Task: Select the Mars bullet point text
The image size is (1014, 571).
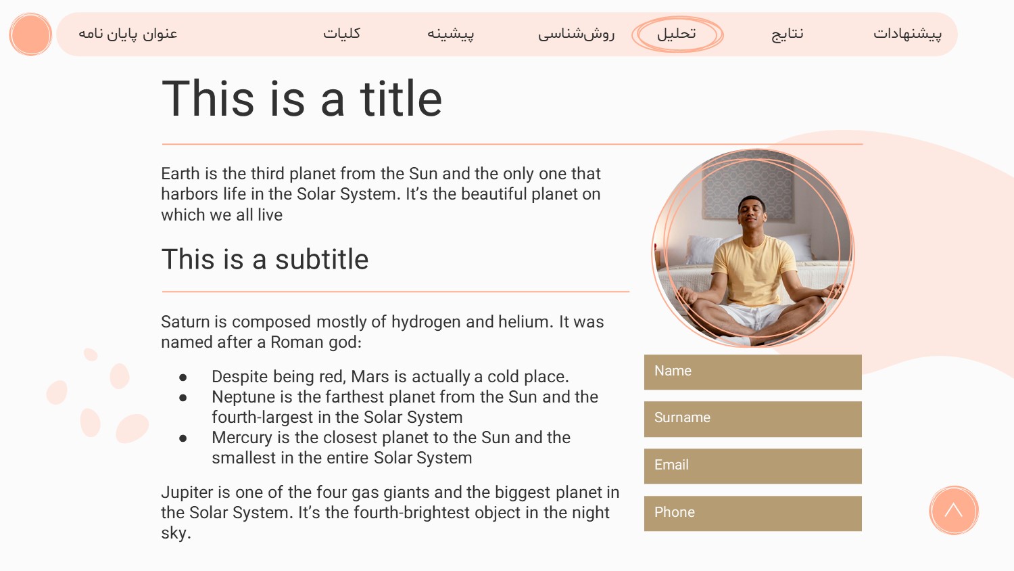Action: click(x=390, y=377)
